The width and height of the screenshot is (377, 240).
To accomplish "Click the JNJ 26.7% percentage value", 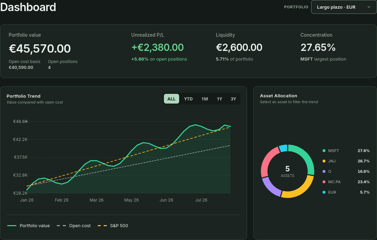I will 363,161.
